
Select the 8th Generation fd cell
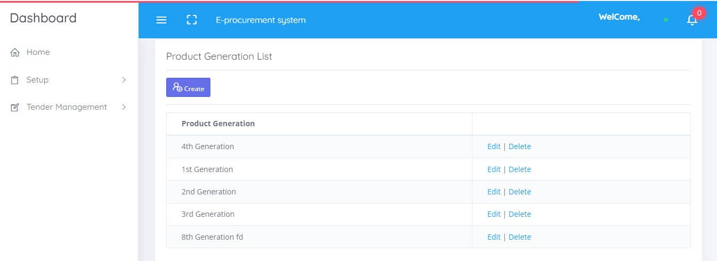(319, 237)
